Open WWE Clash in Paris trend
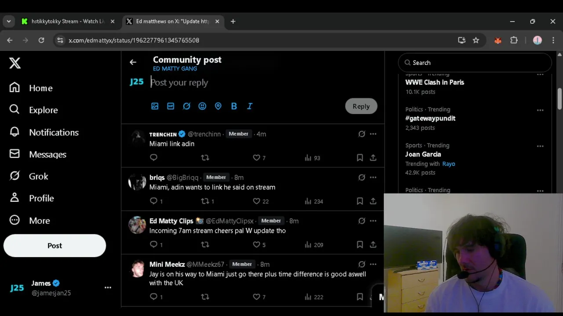 pos(435,82)
